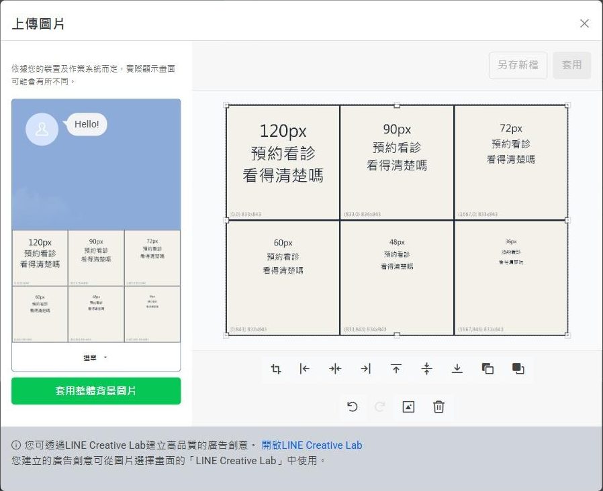Screen dimensions: 603x491
Task: Bring the image forward with the layer icon
Action: point(518,369)
